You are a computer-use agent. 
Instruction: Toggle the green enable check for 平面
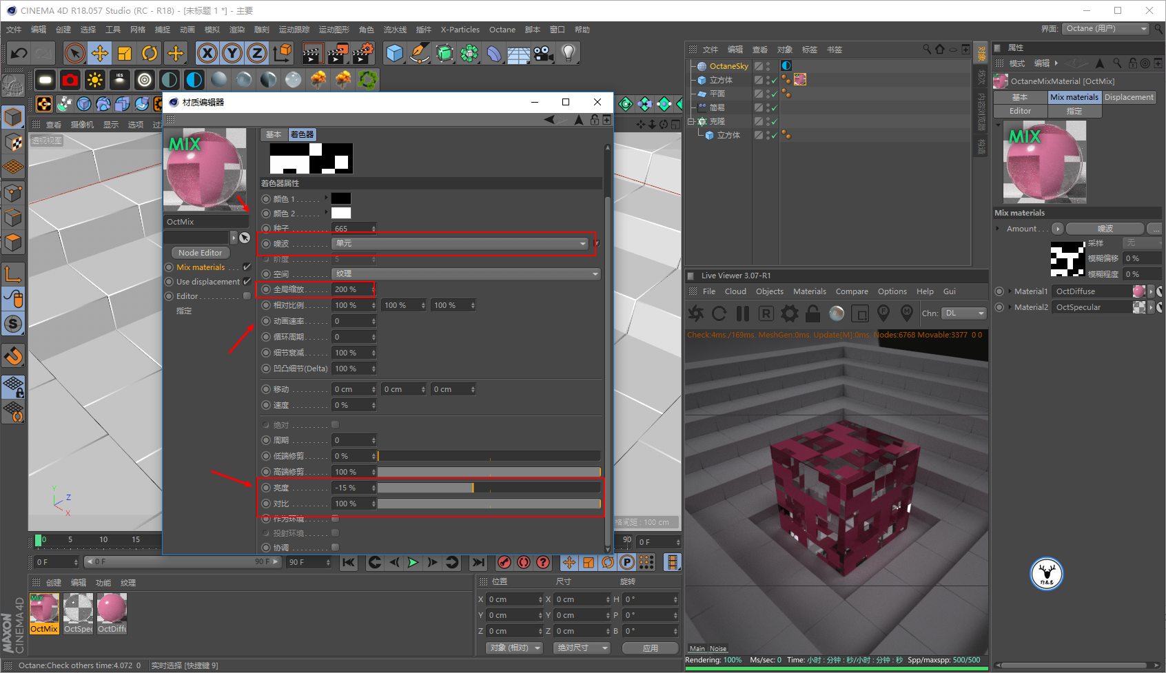click(x=774, y=94)
